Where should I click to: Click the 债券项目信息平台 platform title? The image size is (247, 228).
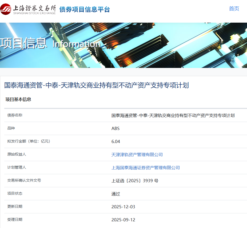point(85,9)
